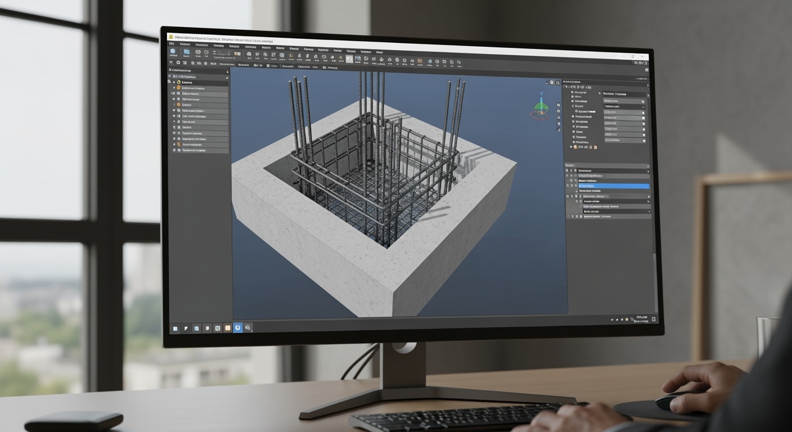The height and width of the screenshot is (432, 792).
Task: Click the icon on the lower right panel header
Action: 647,166
